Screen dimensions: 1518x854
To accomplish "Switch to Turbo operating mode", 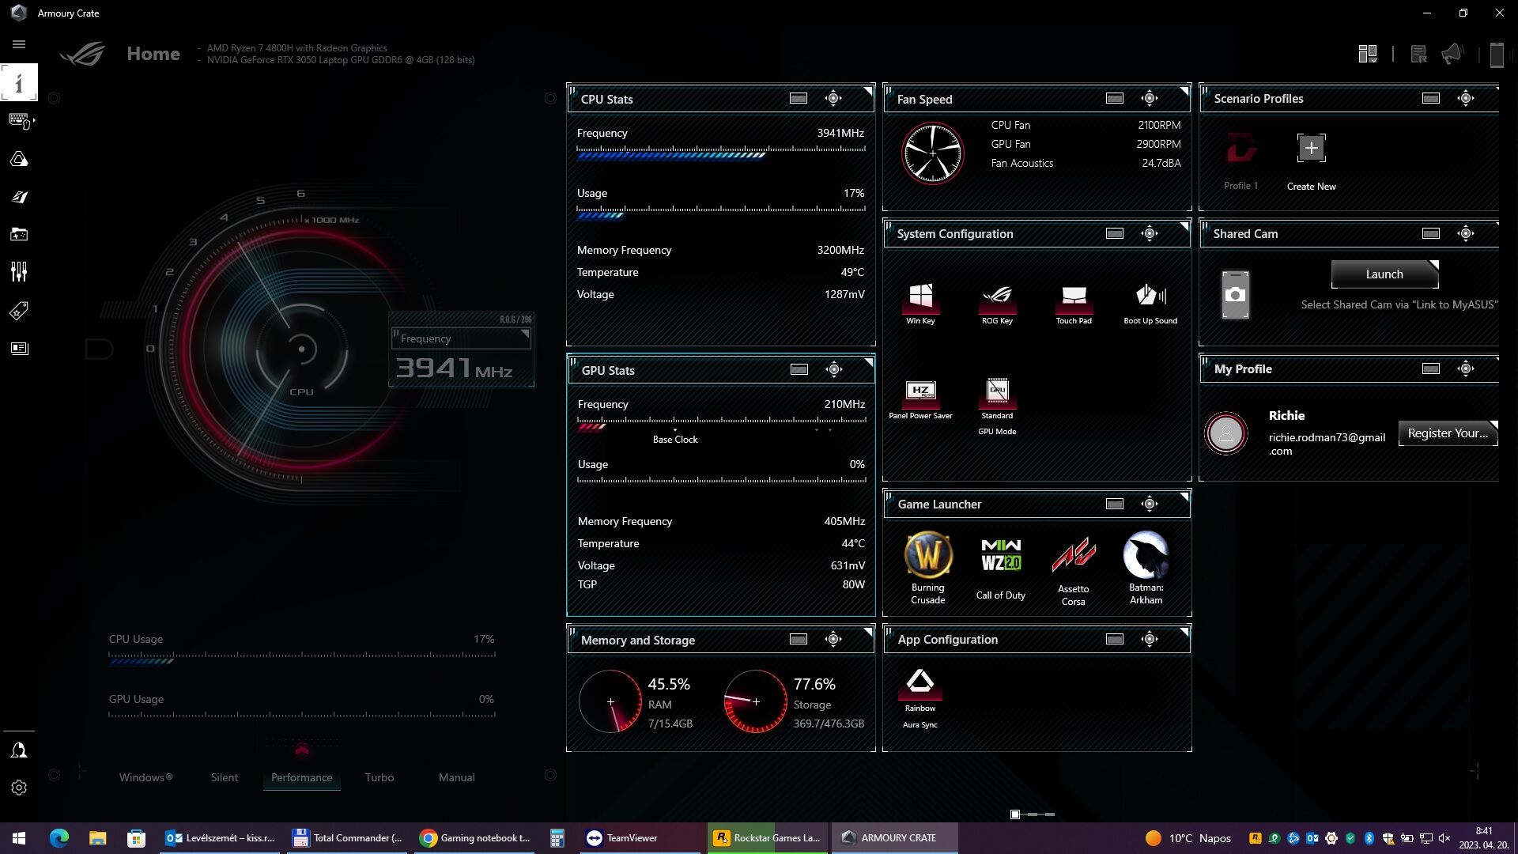I will pos(379,777).
